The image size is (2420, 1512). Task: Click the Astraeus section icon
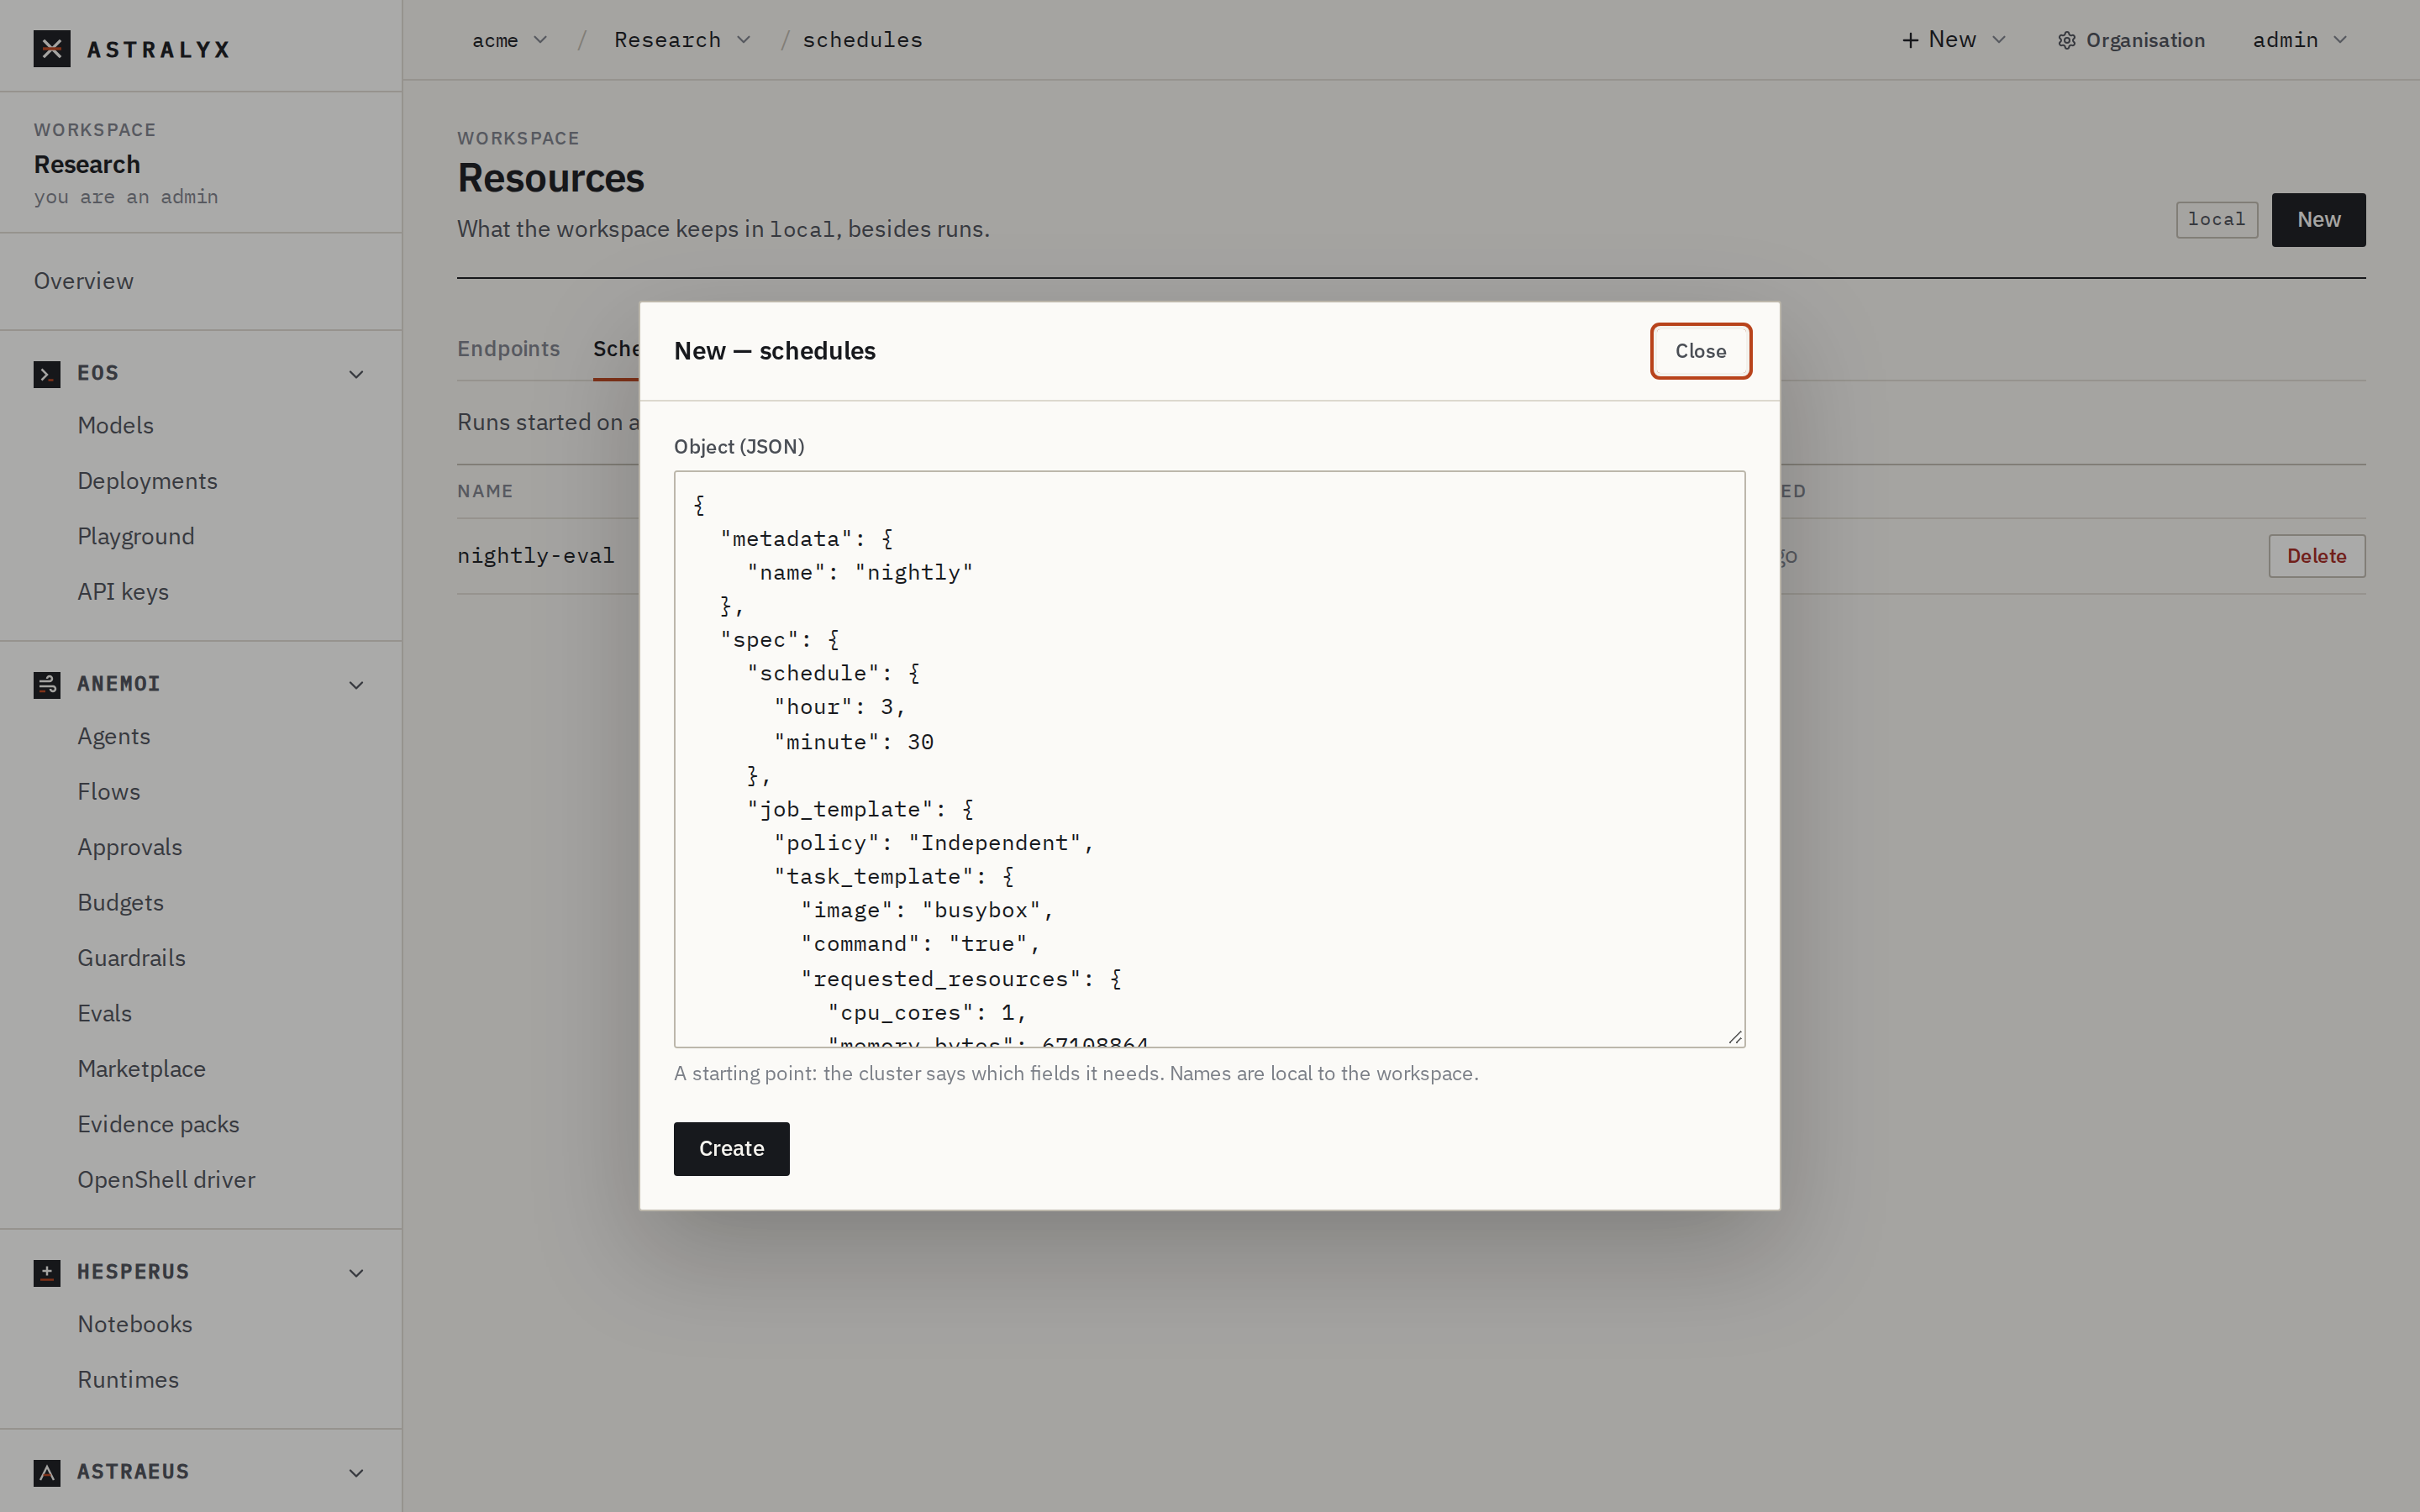click(47, 1473)
